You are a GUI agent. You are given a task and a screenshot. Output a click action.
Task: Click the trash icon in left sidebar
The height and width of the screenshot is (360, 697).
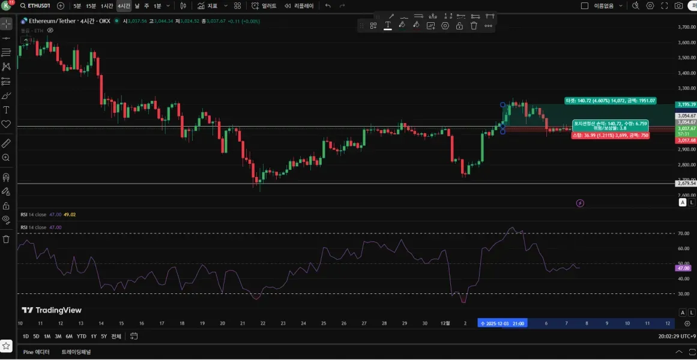click(x=7, y=239)
